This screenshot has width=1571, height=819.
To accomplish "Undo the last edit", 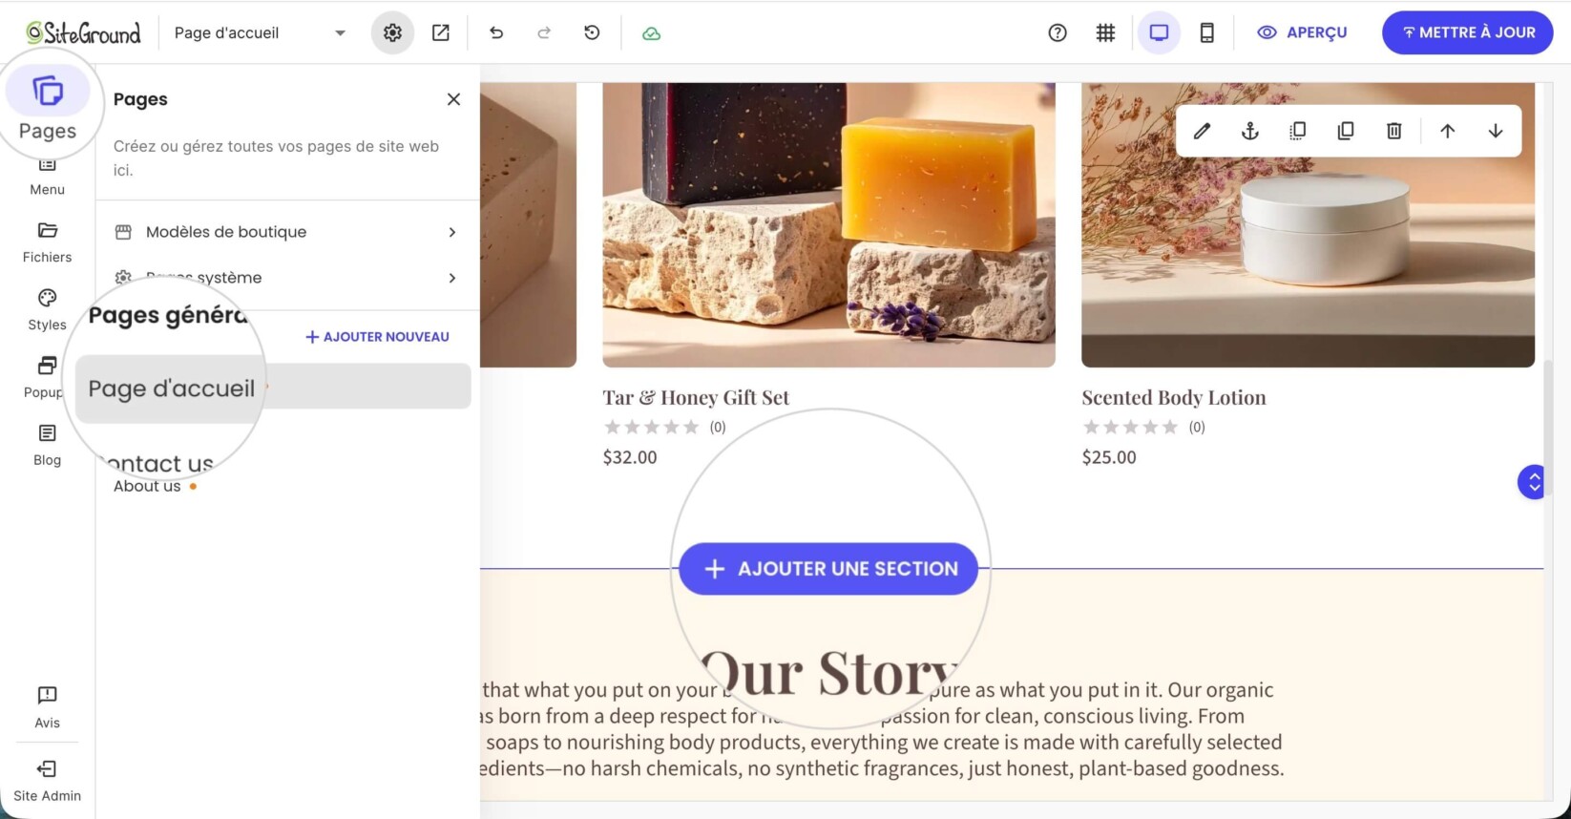I will [496, 32].
